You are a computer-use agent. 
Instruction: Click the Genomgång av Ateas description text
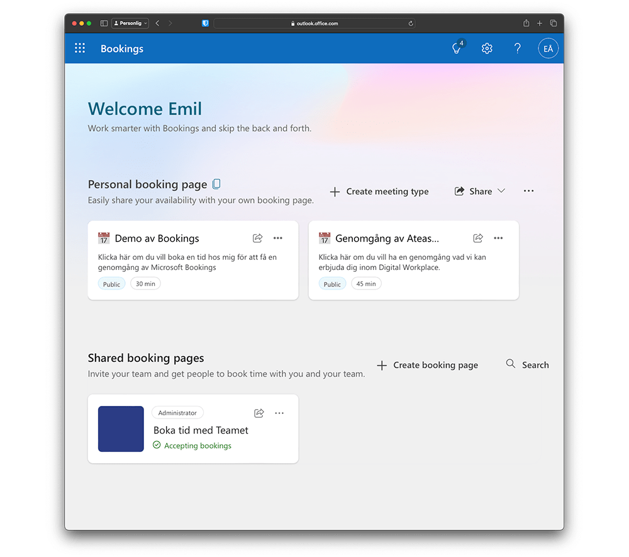tap(403, 262)
